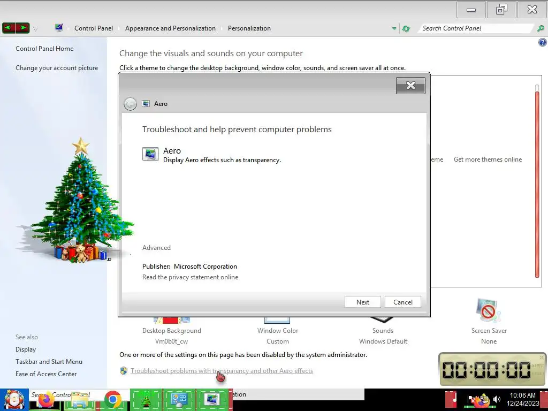Click the Control Panel address bar icon
Image resolution: width=548 pixels, height=411 pixels.
pyautogui.click(x=59, y=28)
